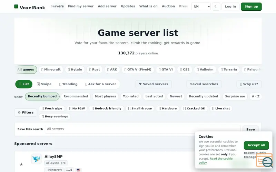Screen dimensions: 276x172
Task: Select ARK game chip
Action: pyautogui.click(x=112, y=69)
